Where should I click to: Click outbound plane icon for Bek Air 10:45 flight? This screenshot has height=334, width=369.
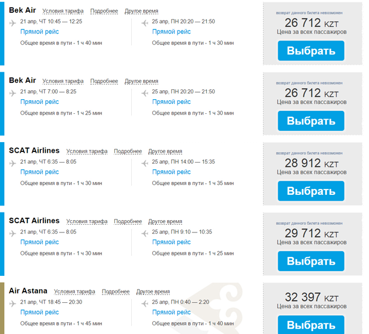[13, 23]
